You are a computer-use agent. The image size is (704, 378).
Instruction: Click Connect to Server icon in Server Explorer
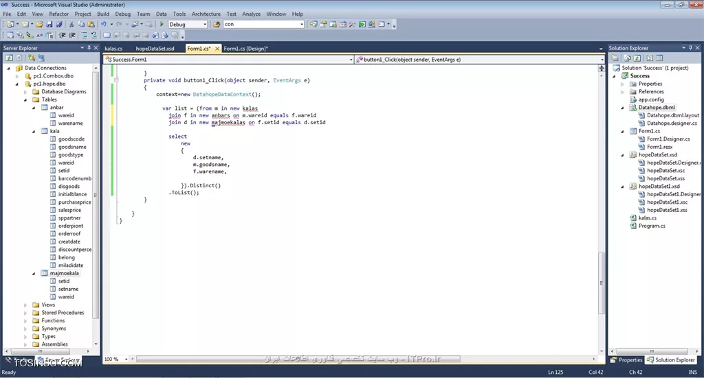click(x=41, y=58)
